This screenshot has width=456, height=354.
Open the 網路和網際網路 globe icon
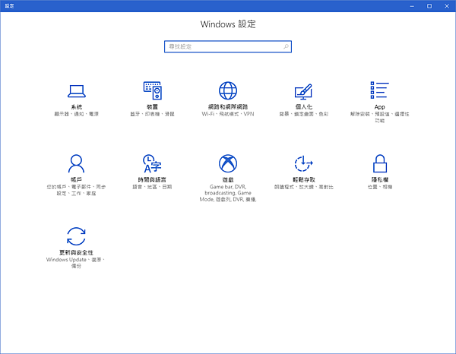[x=228, y=90]
